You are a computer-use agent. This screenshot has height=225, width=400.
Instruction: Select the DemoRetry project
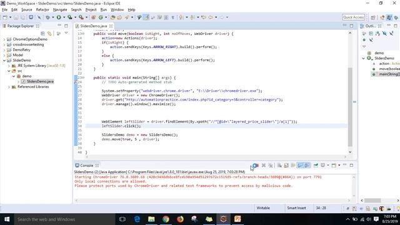point(21,50)
